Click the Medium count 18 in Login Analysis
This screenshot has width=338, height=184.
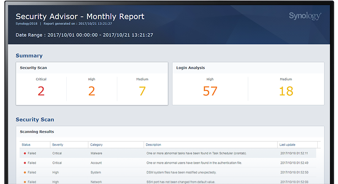coord(286,91)
